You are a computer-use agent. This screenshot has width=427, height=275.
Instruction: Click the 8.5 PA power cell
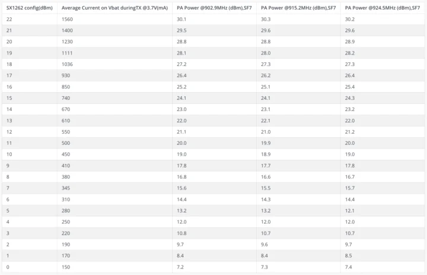coord(349,255)
